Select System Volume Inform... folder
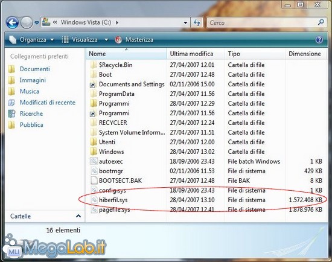The height and width of the screenshot is (262, 332). pos(132,133)
